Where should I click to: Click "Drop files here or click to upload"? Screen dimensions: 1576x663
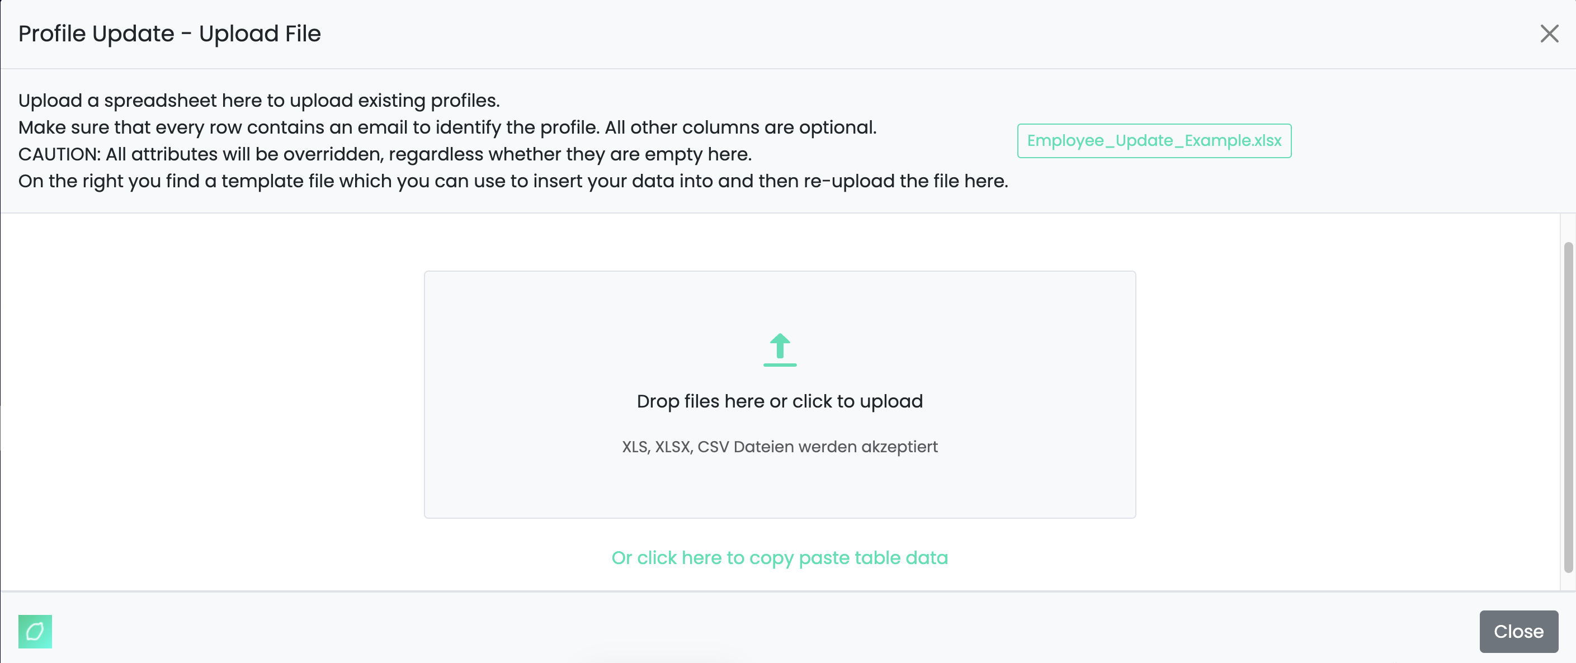tap(780, 401)
